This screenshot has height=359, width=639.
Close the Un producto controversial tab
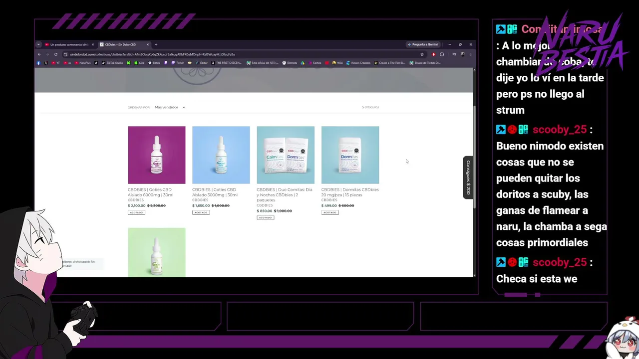coord(92,44)
